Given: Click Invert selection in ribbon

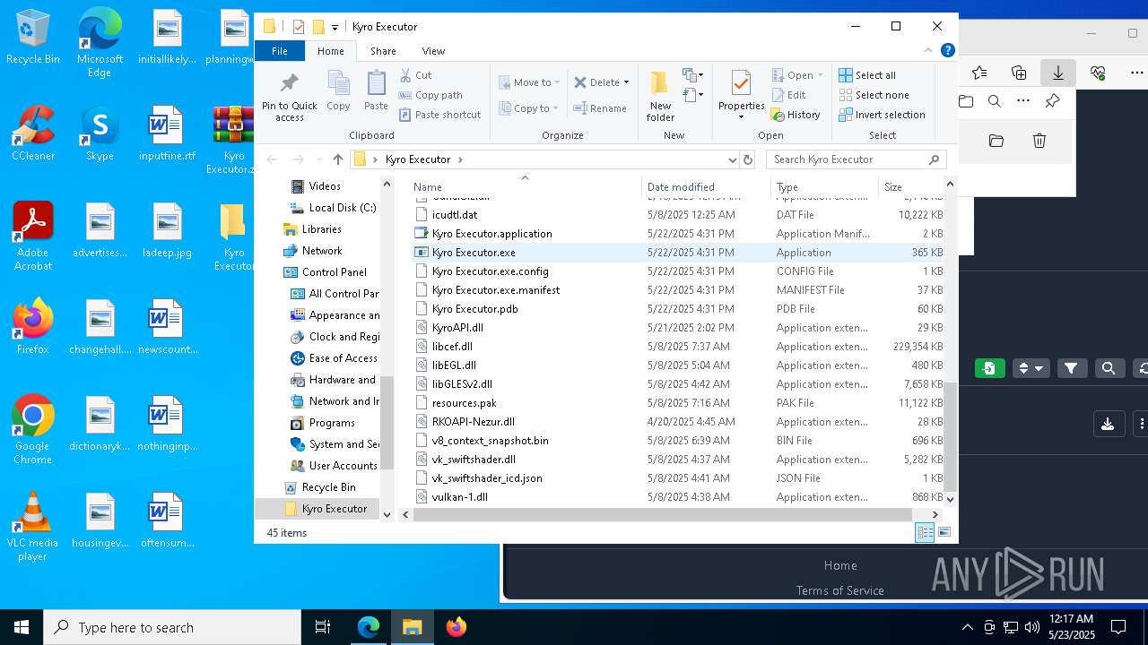Looking at the screenshot, I should [882, 115].
